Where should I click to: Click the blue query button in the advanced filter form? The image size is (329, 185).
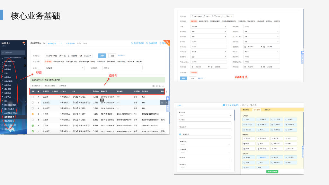click(183, 78)
